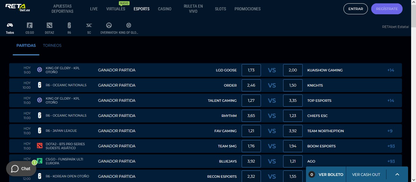The image size is (416, 182).
Task: Click the LGD GOOSE team name
Action: (x=226, y=70)
